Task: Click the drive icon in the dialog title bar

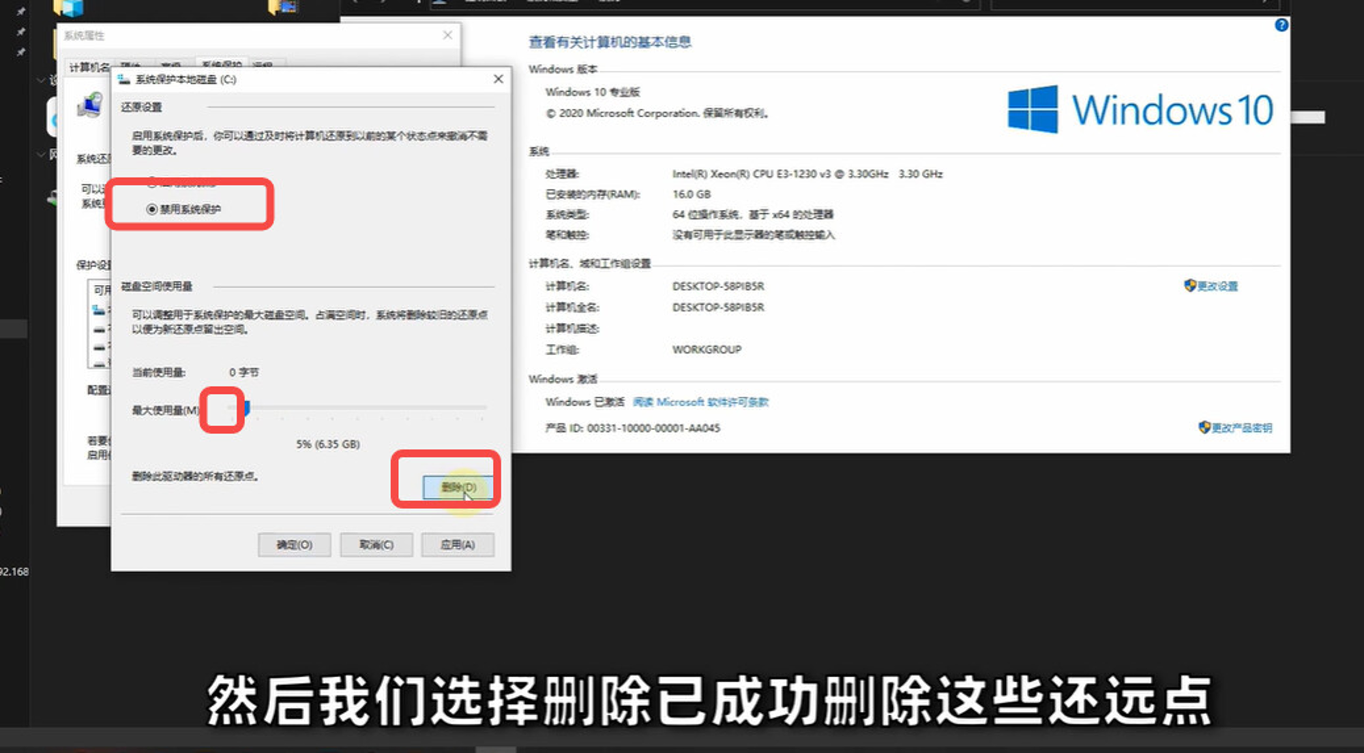Action: pos(124,80)
